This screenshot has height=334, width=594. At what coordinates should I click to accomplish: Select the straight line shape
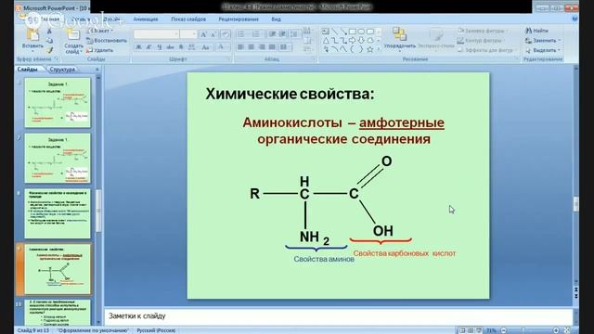pyautogui.click(x=334, y=32)
